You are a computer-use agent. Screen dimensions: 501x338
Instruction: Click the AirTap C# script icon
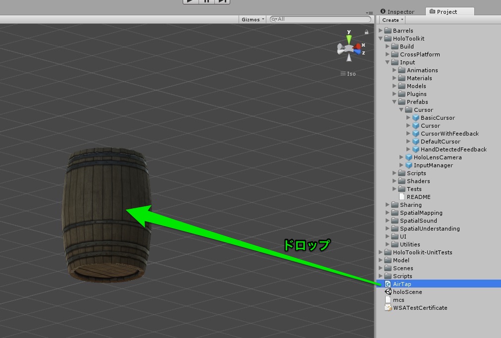[x=388, y=284]
